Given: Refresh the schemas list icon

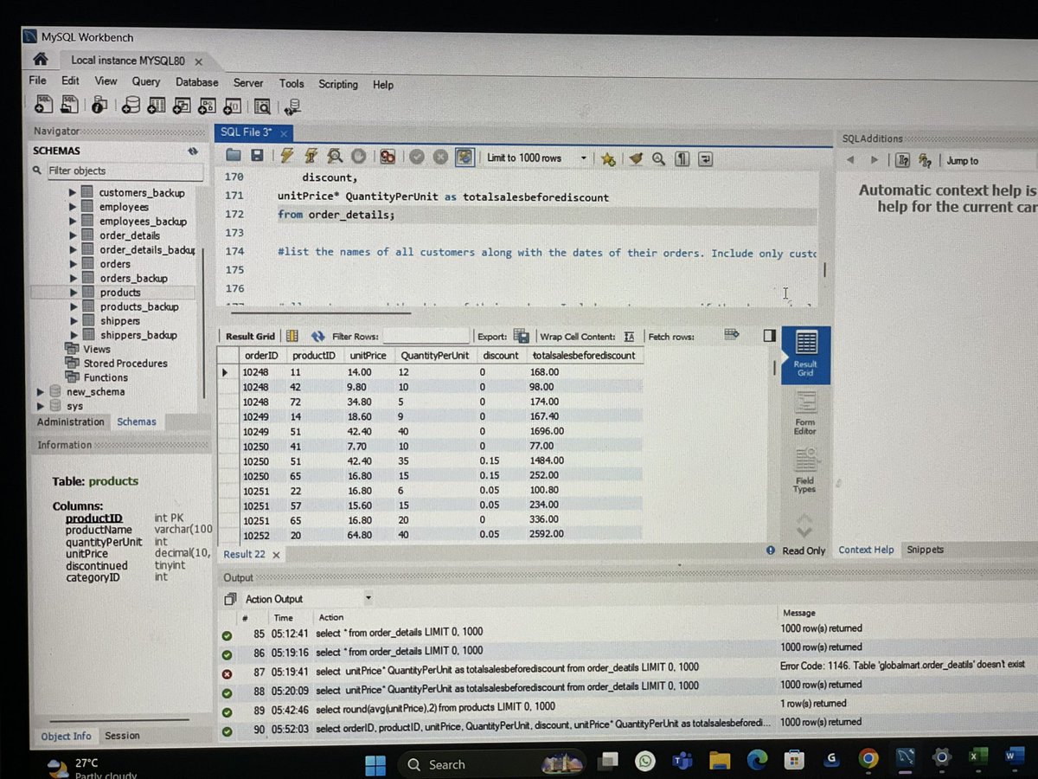Looking at the screenshot, I should pyautogui.click(x=193, y=151).
